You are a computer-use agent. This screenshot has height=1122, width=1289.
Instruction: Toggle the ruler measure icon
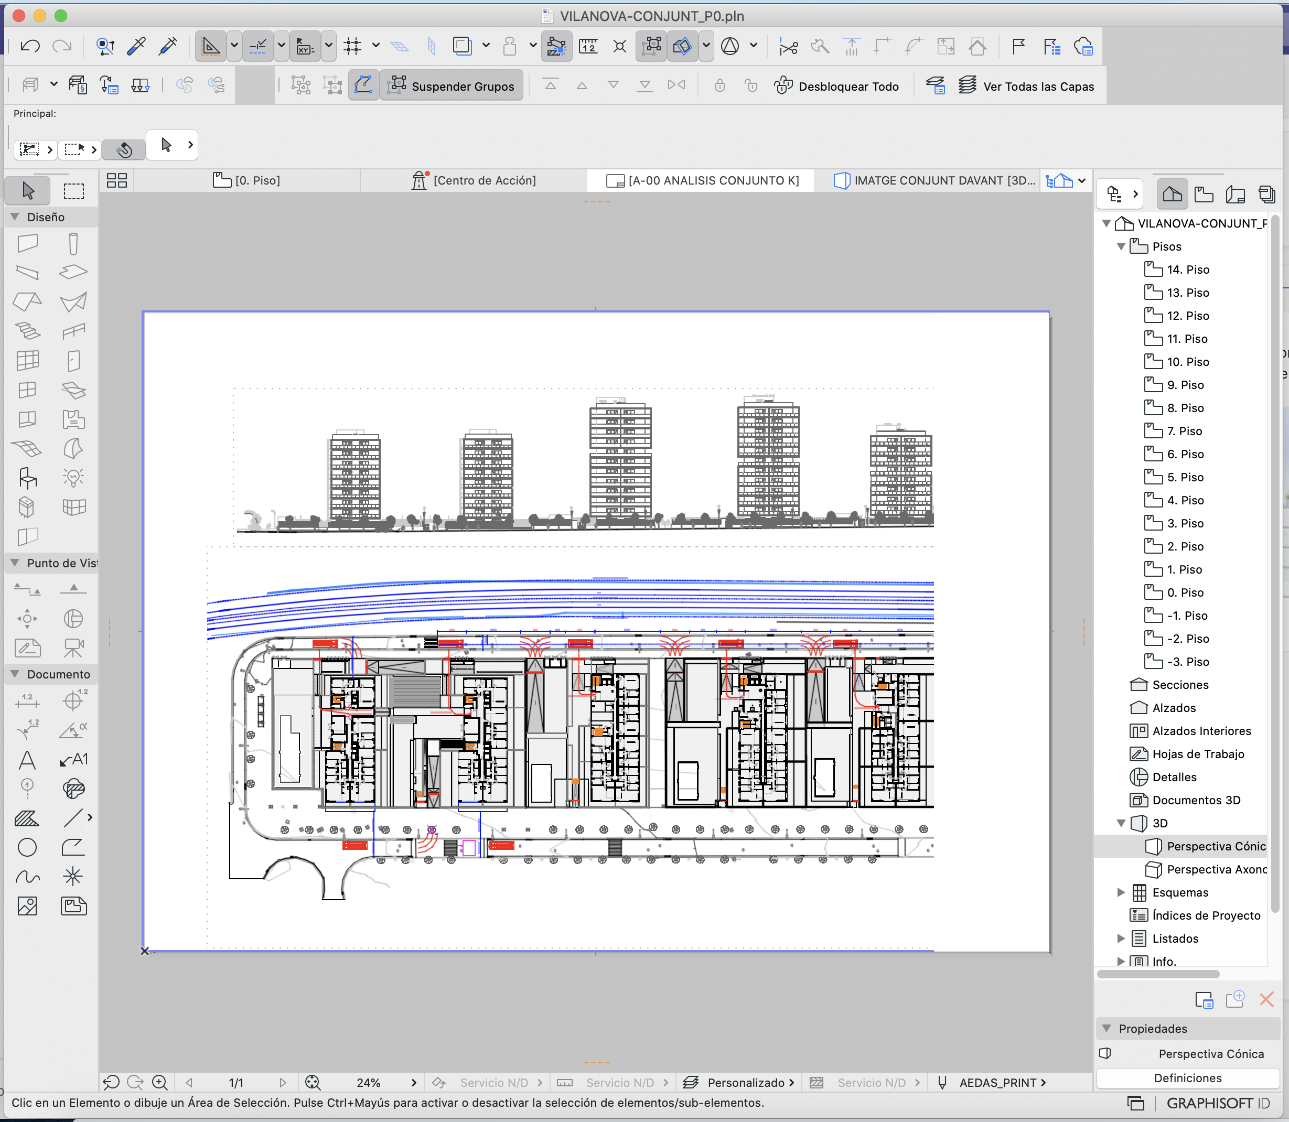588,46
